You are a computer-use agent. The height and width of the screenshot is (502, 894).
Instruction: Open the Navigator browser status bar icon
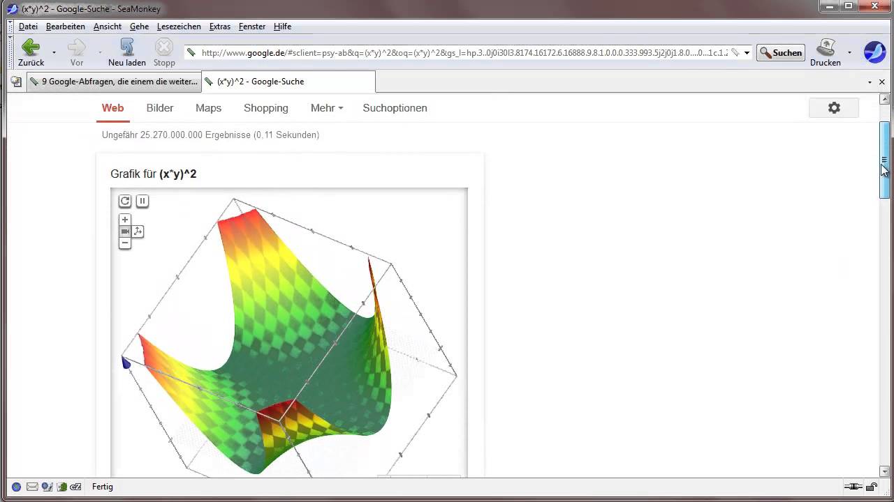pos(16,487)
